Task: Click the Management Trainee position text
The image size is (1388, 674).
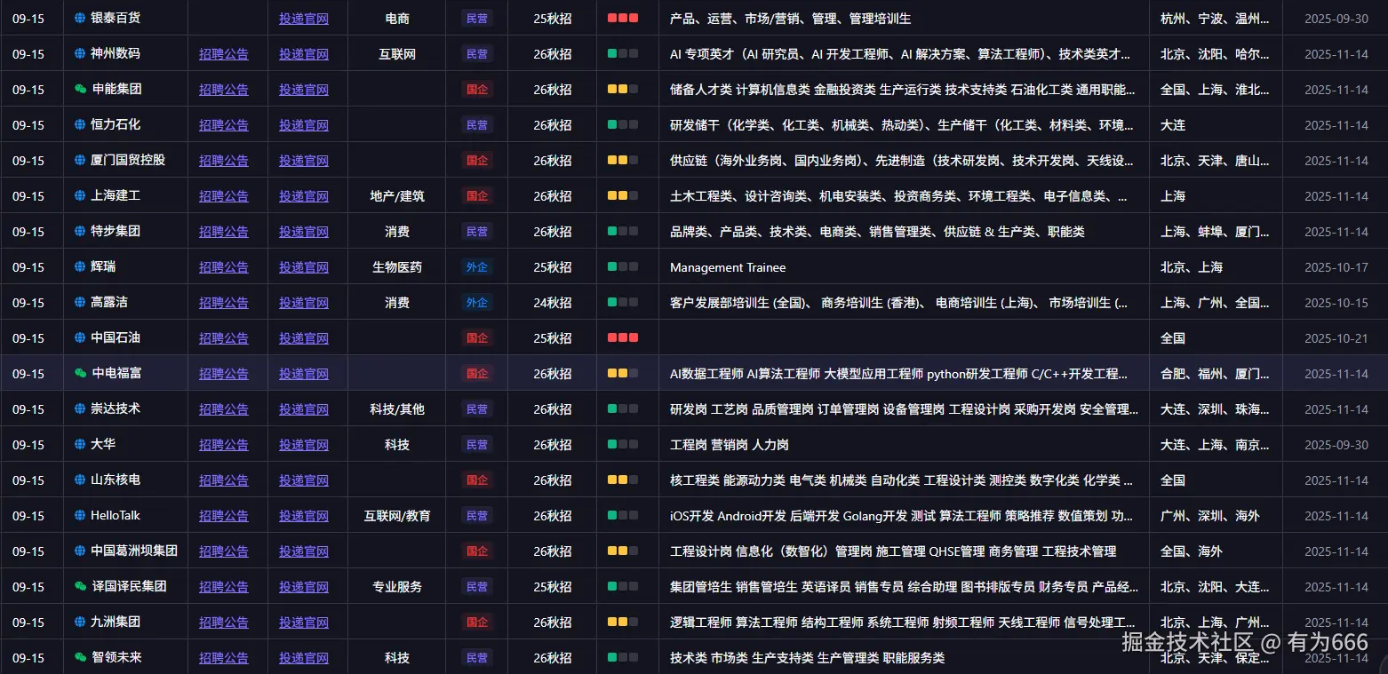Action: 728,267
